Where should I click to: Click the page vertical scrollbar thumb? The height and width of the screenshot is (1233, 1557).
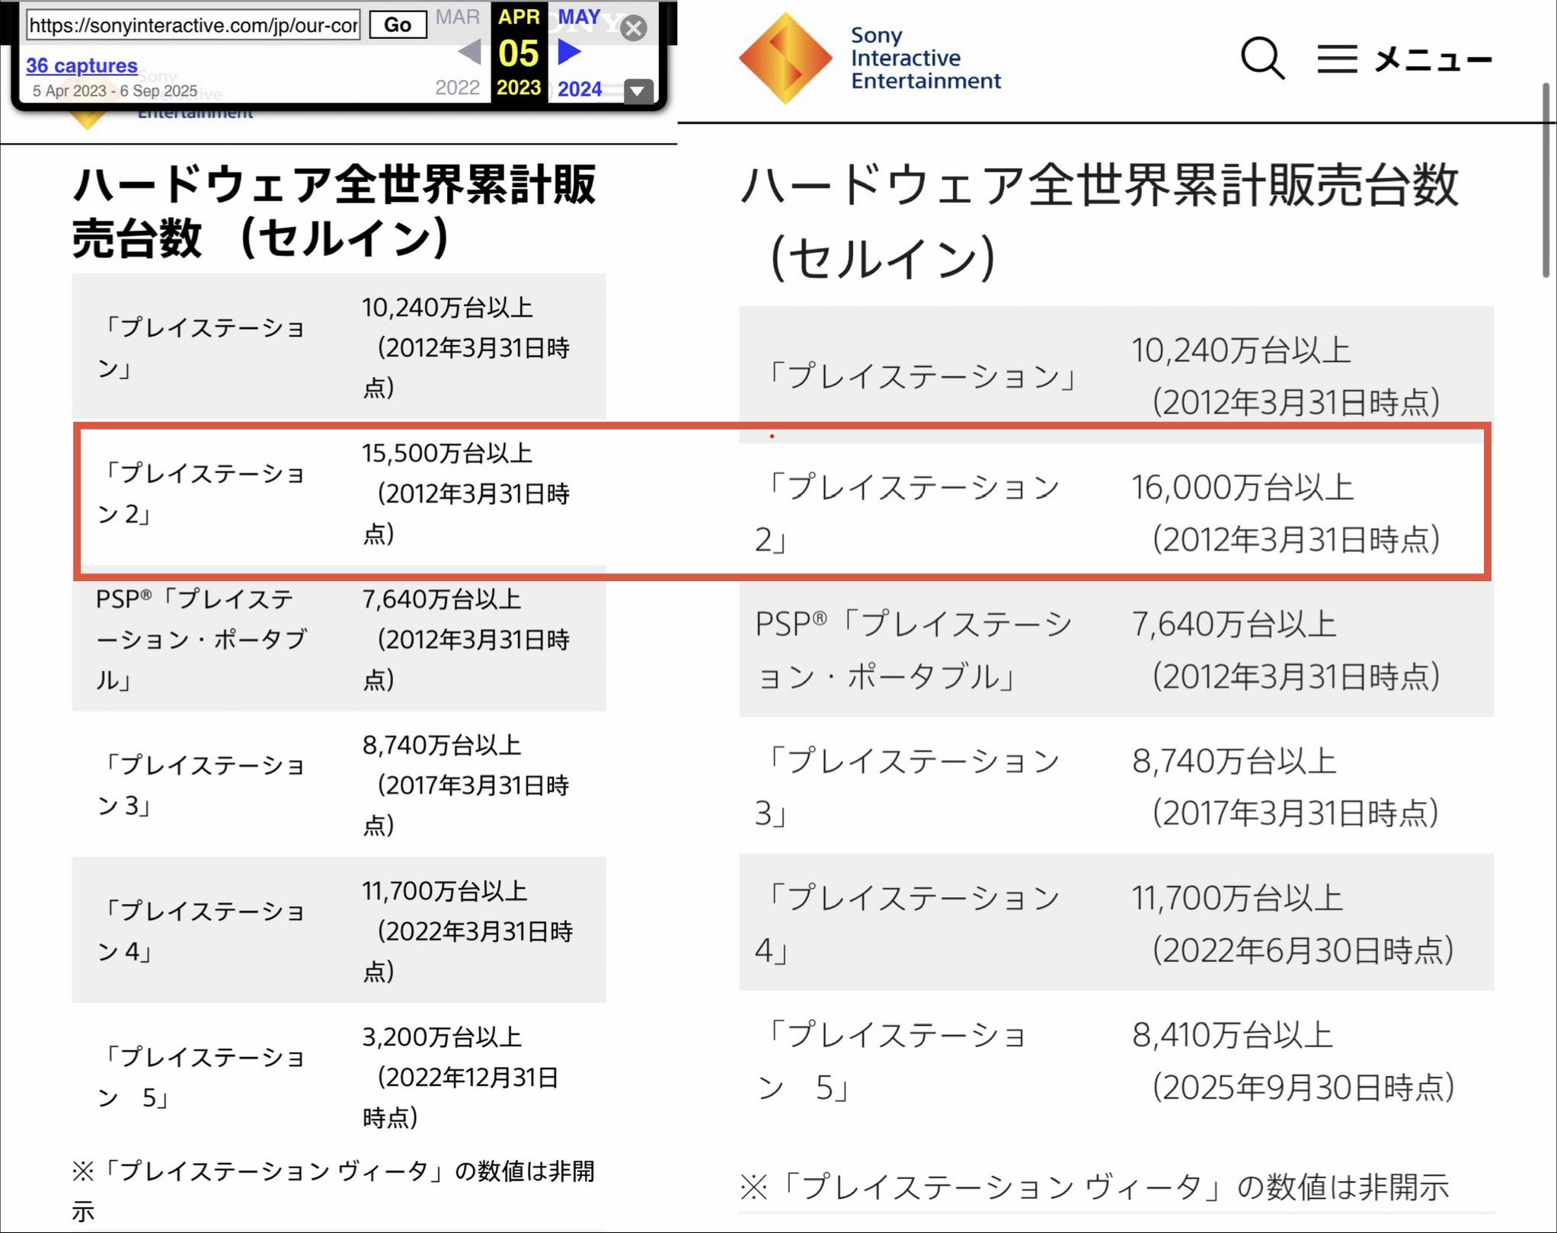[1546, 180]
